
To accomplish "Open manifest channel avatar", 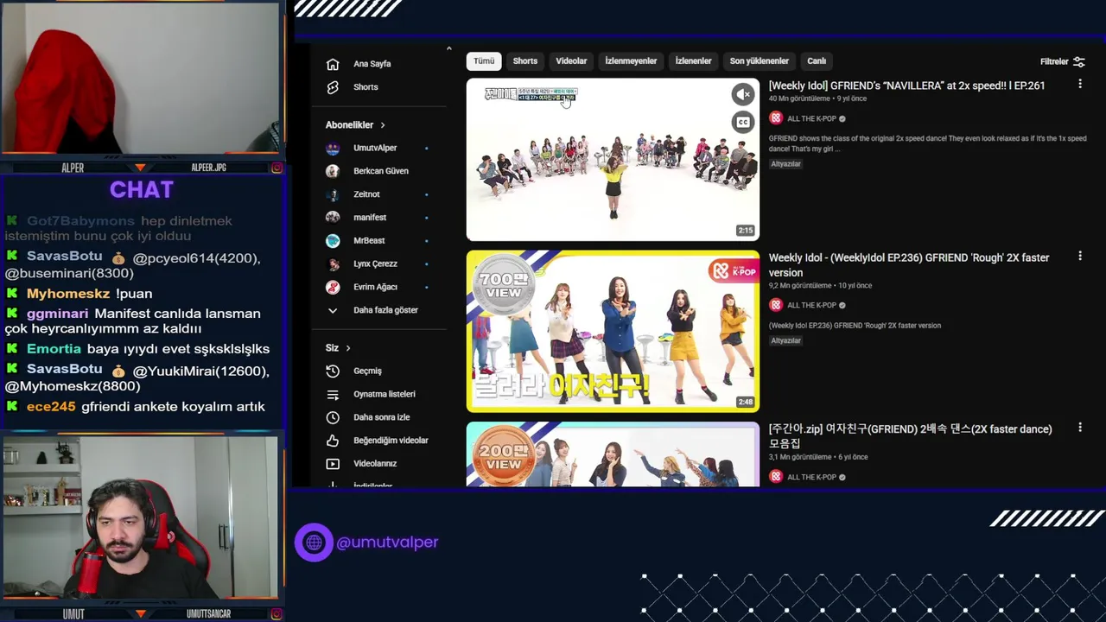I will tap(333, 218).
